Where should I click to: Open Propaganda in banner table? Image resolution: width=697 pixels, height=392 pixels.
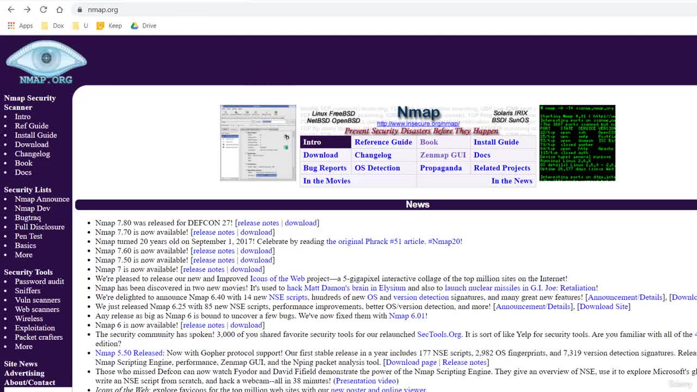tap(441, 168)
